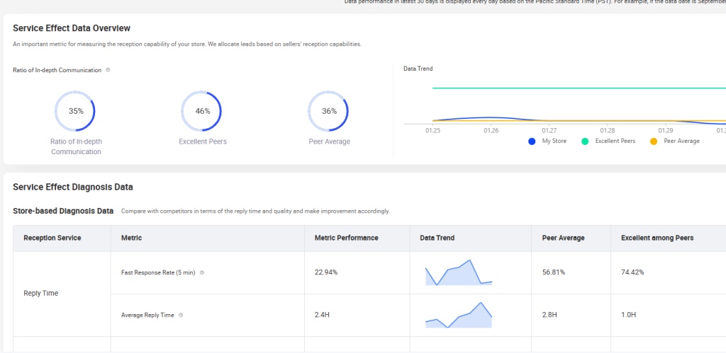
Task: Click the 01.26 date on chart axis
Action: point(491,131)
